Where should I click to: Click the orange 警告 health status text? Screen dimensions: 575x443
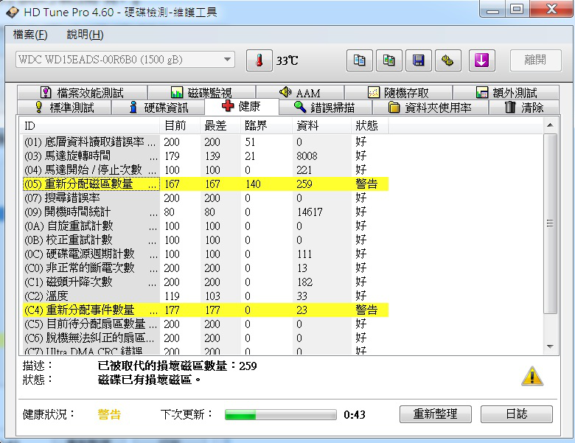click(109, 414)
